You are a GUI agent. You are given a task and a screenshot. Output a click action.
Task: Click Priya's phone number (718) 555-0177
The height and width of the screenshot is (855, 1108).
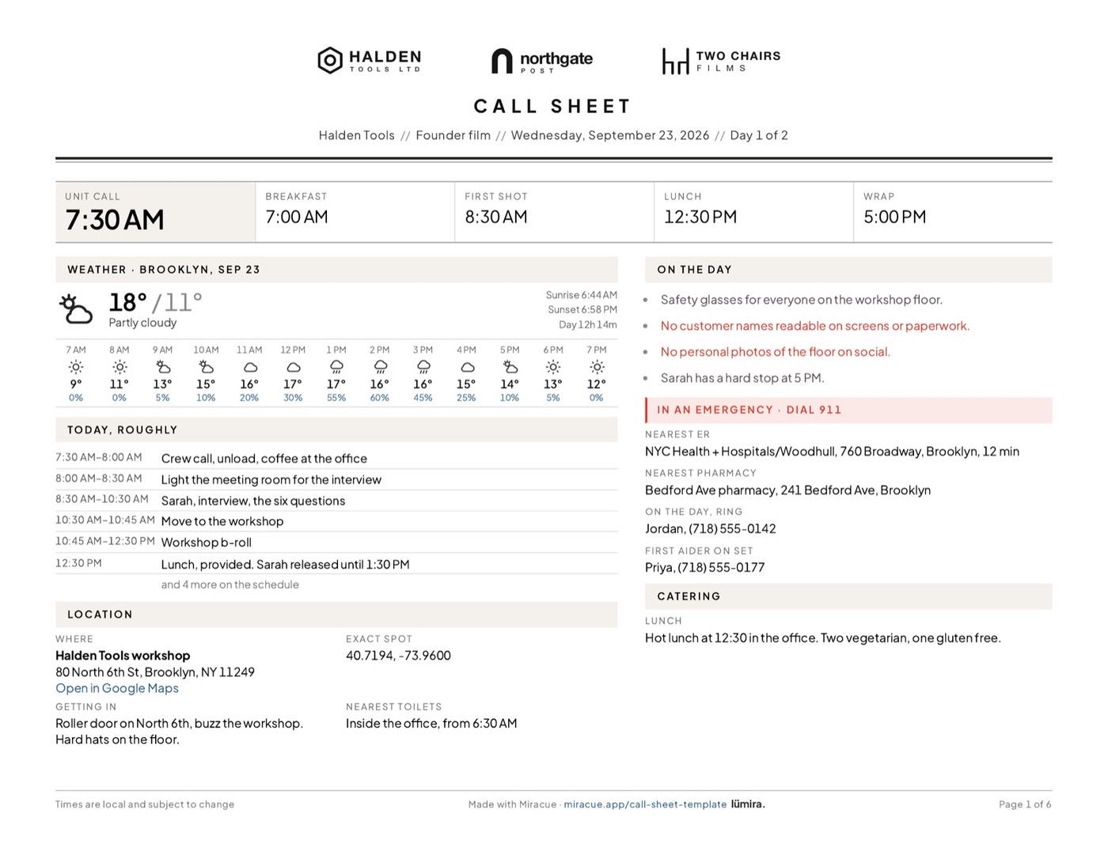click(721, 567)
